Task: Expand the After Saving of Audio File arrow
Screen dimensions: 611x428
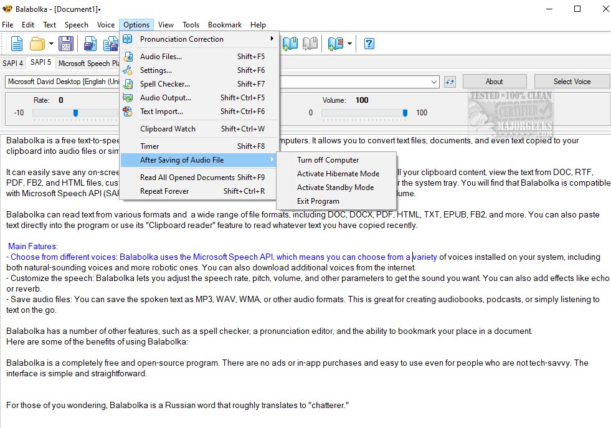Action: click(x=272, y=159)
